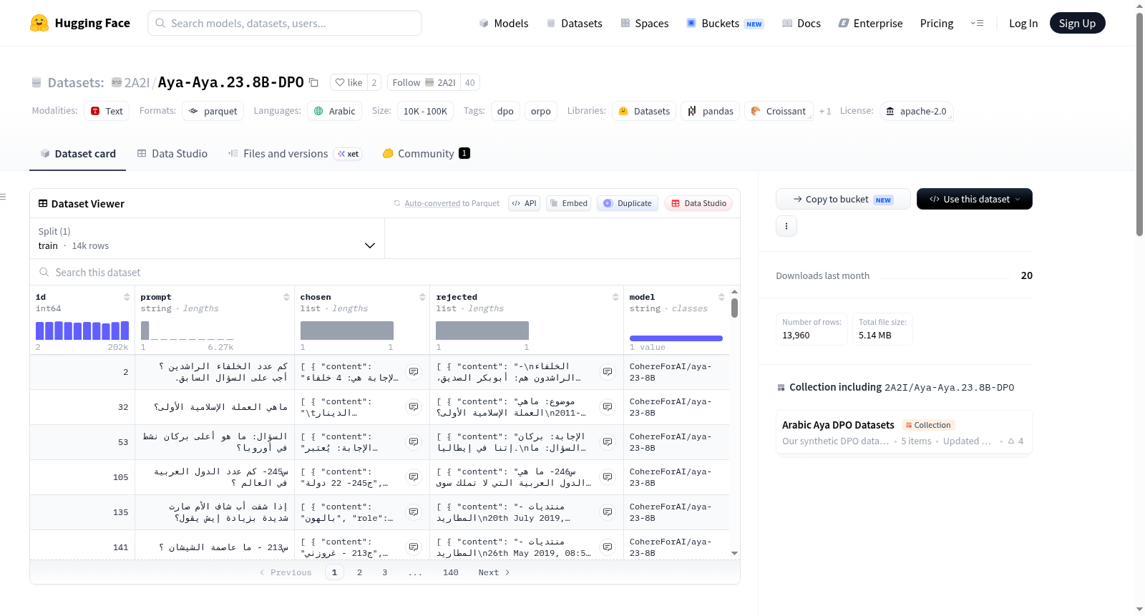This screenshot has width=1145, height=616.
Task: Expand chat view for id 2 rejected cell
Action: 608,372
